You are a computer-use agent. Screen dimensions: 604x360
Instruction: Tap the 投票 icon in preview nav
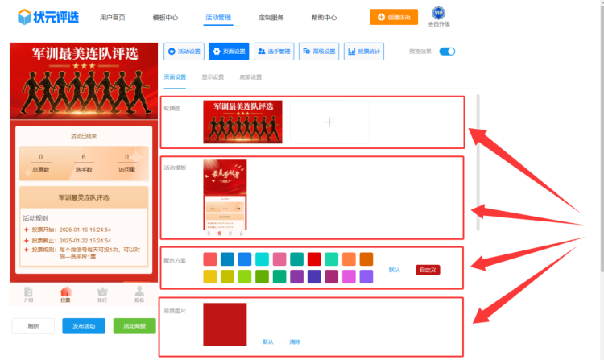[65, 294]
